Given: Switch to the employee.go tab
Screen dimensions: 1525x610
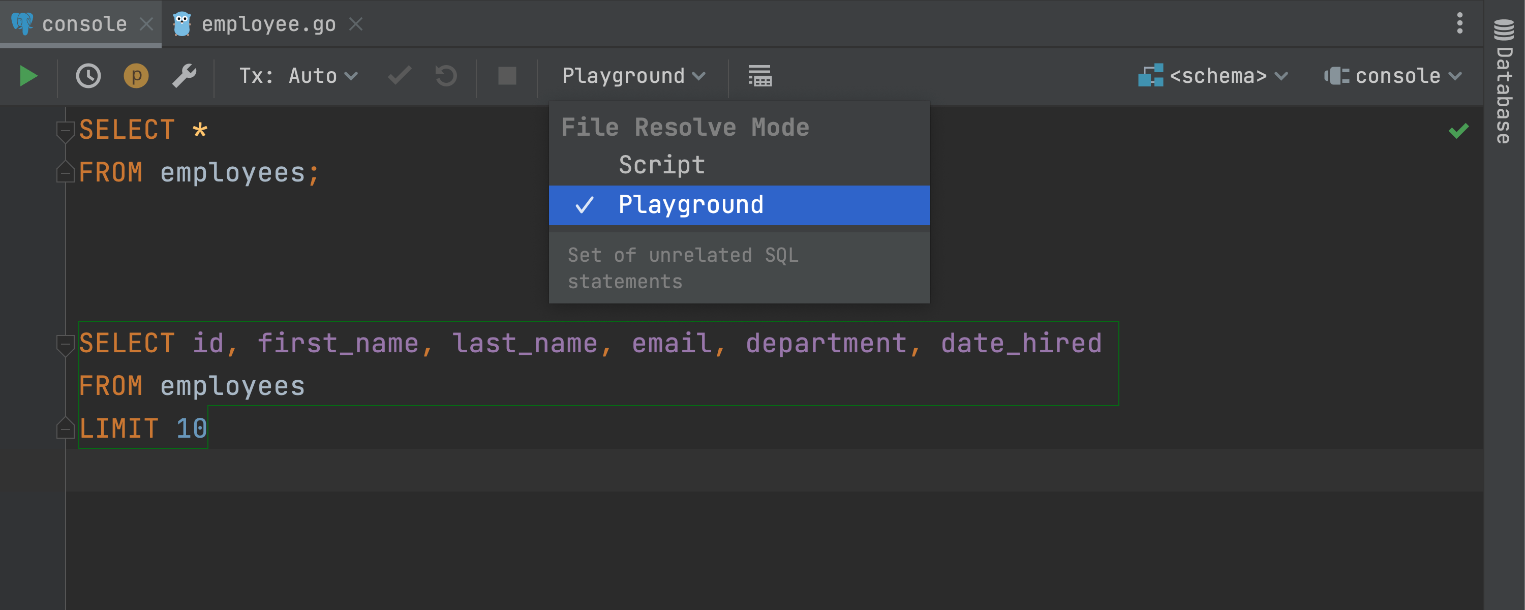Looking at the screenshot, I should (x=267, y=24).
